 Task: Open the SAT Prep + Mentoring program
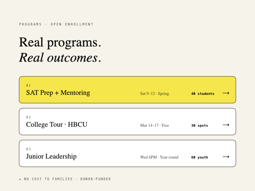point(58,93)
